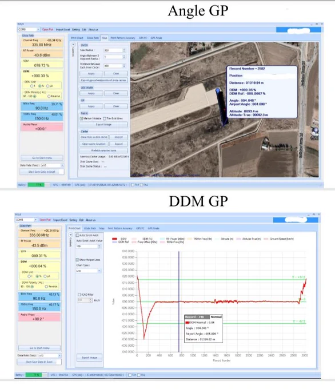
Task: Toggle Show Helper Lines checkbox
Action: pos(77,260)
